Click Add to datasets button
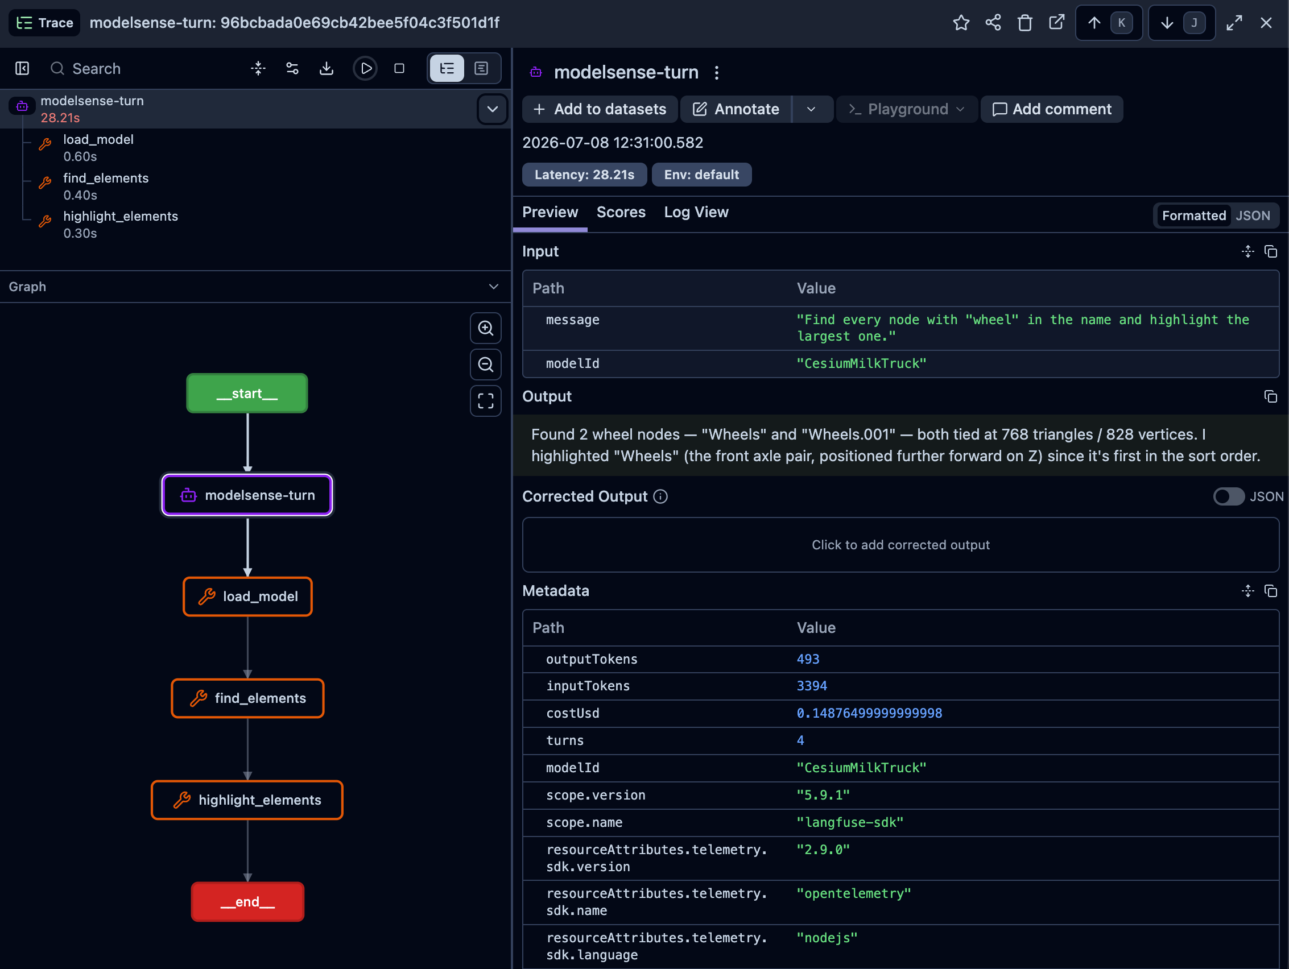The width and height of the screenshot is (1289, 969). pyautogui.click(x=600, y=109)
